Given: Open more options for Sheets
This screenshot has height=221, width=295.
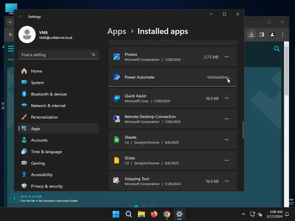Looking at the screenshot, I should coord(227,140).
